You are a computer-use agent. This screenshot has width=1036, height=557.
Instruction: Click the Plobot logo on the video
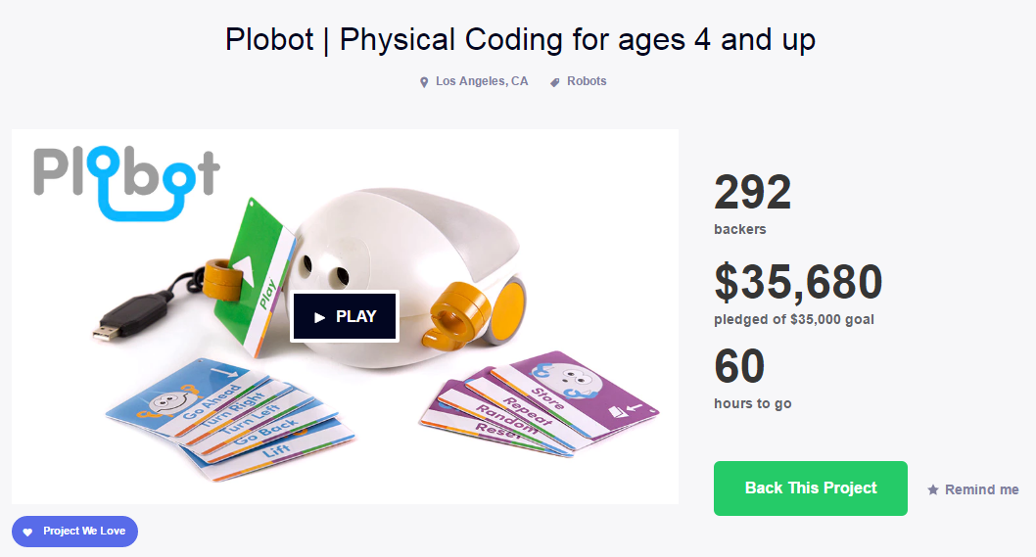(x=126, y=181)
